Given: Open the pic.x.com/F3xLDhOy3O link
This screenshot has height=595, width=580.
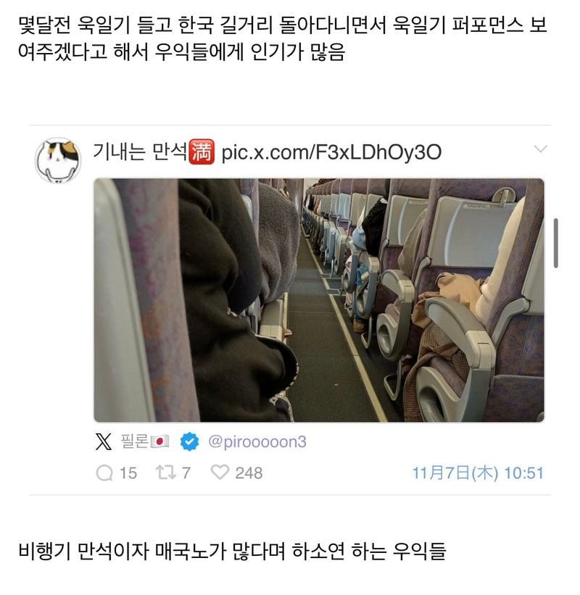Looking at the screenshot, I should (331, 152).
